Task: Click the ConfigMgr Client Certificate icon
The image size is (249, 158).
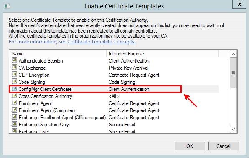Action: coord(15,89)
